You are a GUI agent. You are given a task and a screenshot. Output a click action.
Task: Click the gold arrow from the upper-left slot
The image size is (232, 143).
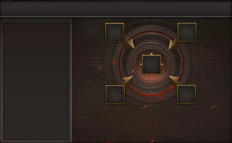click(x=128, y=43)
